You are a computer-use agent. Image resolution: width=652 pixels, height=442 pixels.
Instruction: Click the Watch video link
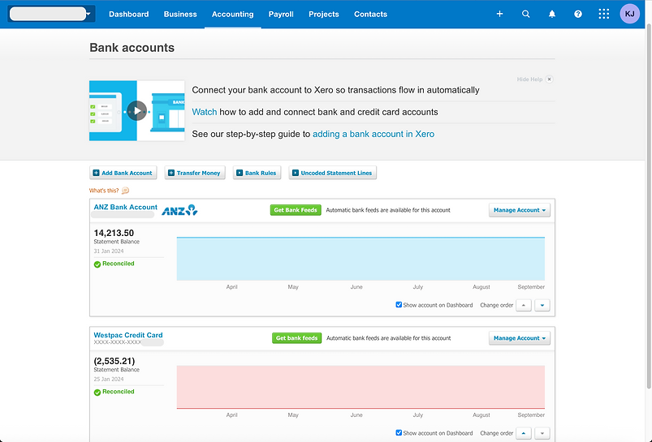(204, 112)
